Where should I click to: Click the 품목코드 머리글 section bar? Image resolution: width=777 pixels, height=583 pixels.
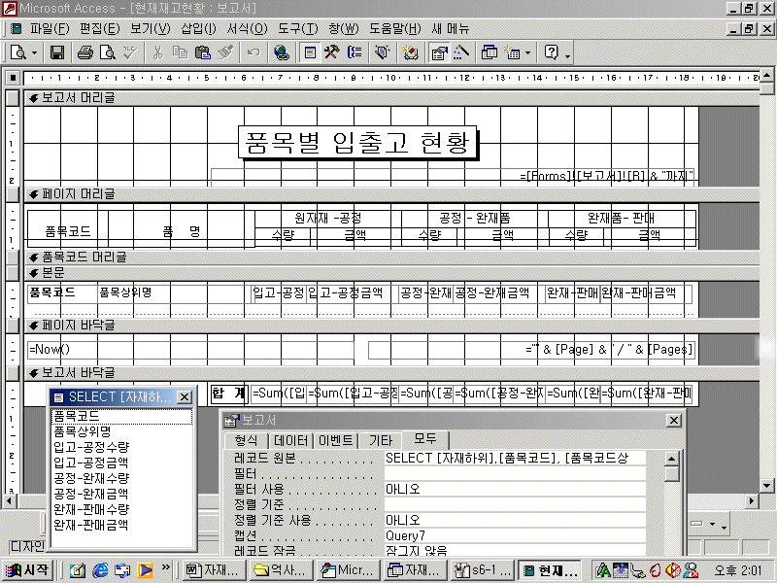tap(391, 257)
